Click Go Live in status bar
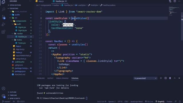The width and height of the screenshot is (183, 103). coord(149,102)
